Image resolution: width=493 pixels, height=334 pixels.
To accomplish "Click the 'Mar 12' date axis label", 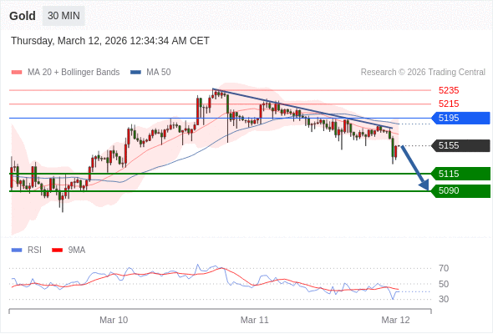I will [x=395, y=320].
